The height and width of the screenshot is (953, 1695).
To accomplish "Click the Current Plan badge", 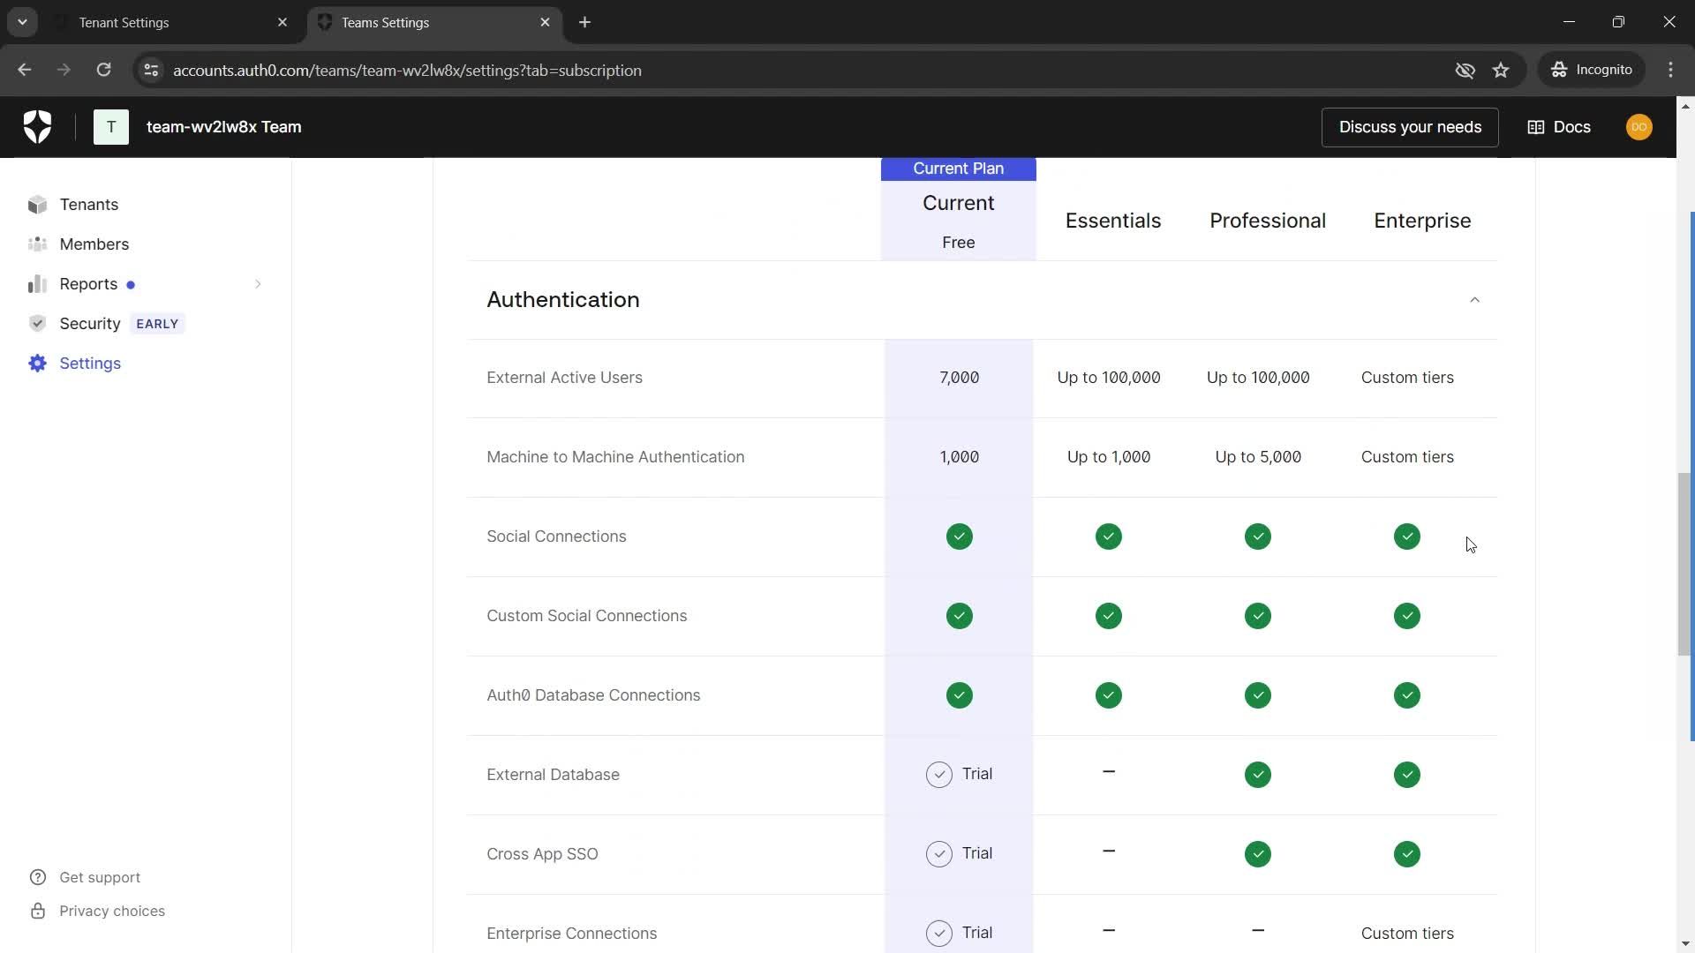I will (959, 169).
